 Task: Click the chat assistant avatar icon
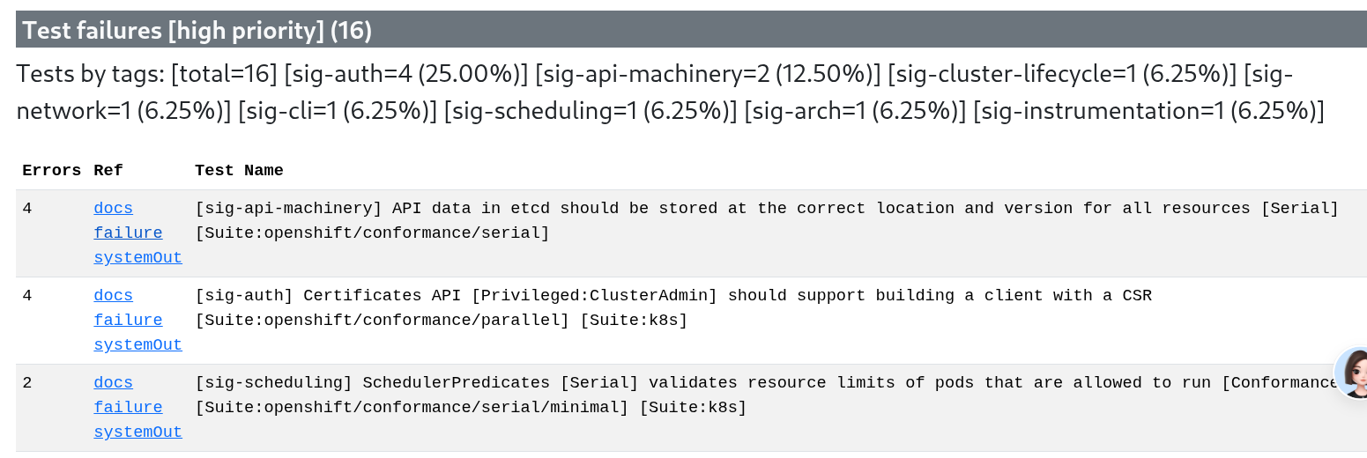click(x=1354, y=372)
